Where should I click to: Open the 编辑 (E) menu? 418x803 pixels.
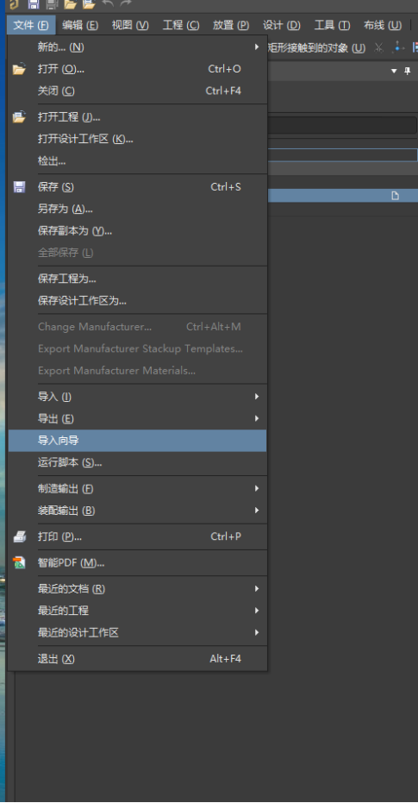click(80, 25)
